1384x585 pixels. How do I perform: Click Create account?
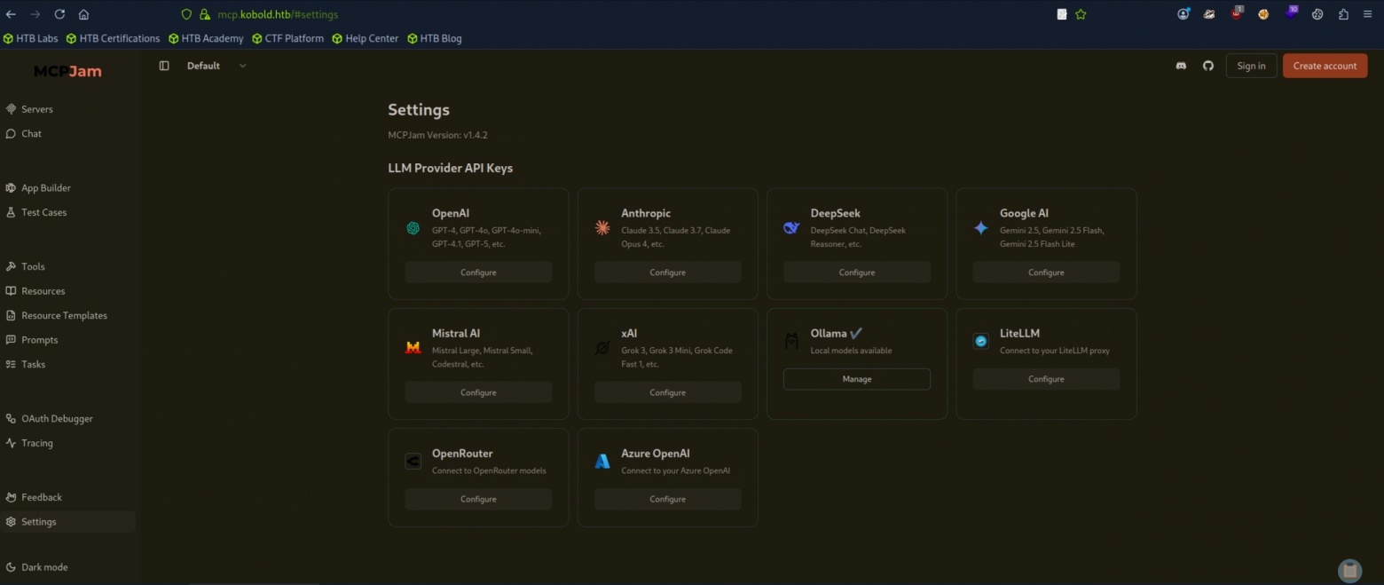tap(1325, 65)
